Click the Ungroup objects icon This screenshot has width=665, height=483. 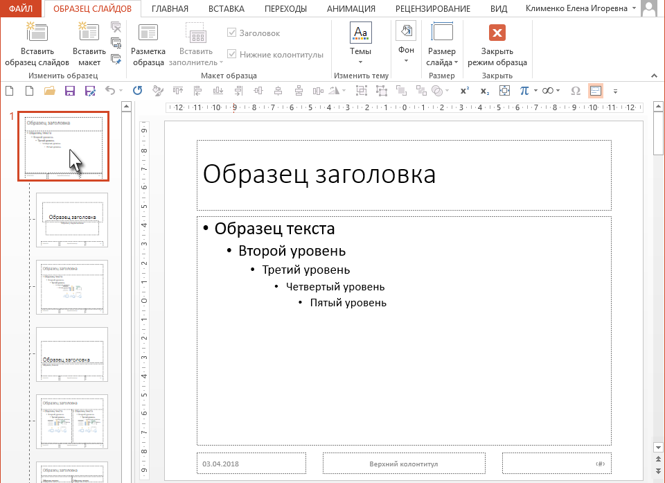click(x=381, y=90)
